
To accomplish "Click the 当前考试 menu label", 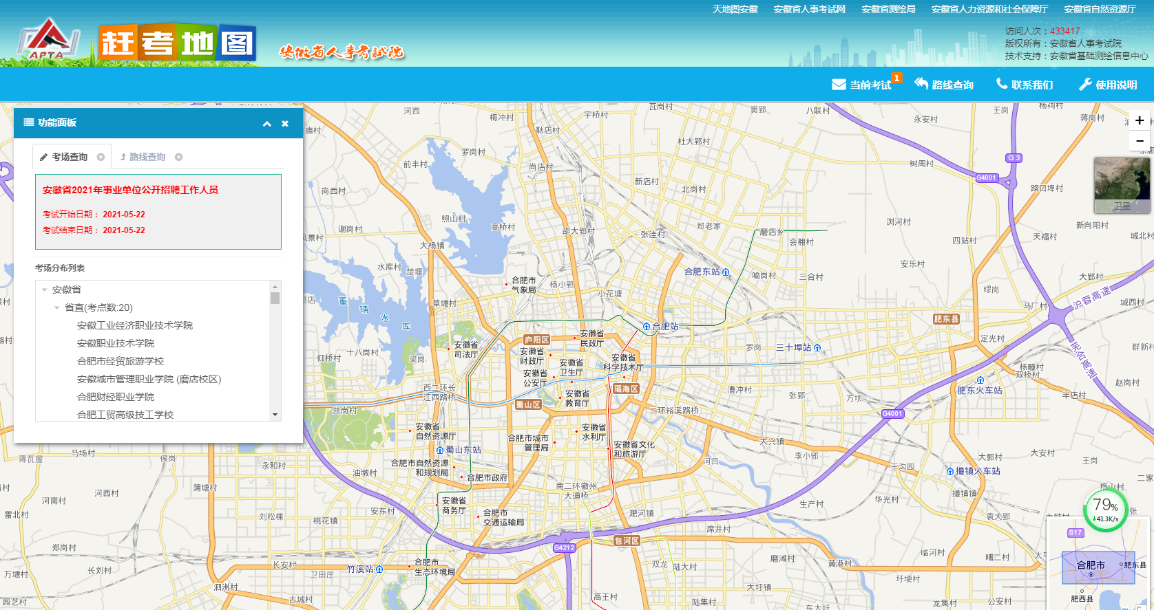I will (870, 85).
